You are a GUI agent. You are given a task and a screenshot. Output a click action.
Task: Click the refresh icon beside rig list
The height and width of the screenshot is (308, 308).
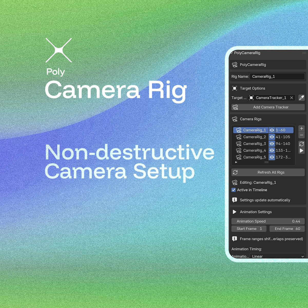pyautogui.click(x=302, y=144)
